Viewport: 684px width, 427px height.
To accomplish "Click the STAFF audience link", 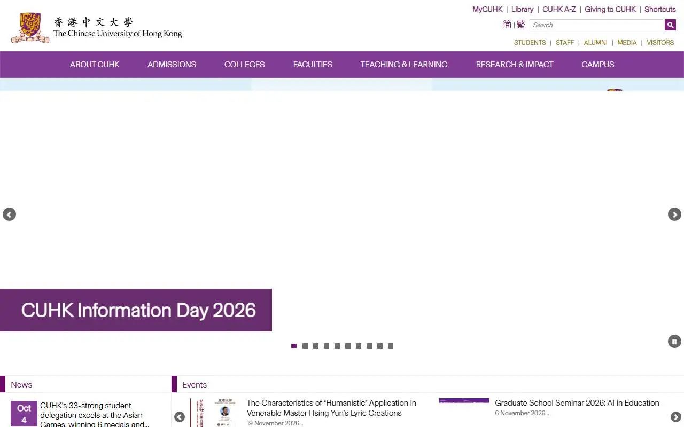I will tap(565, 43).
